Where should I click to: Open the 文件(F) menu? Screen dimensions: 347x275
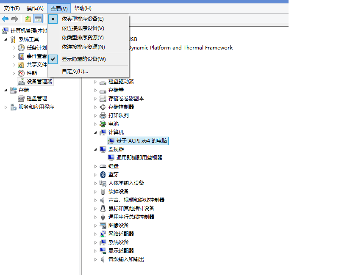pyautogui.click(x=12, y=8)
